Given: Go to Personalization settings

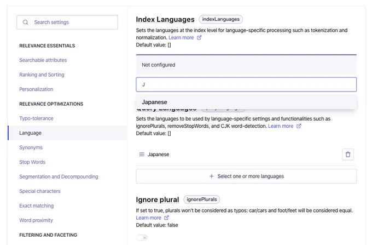Looking at the screenshot, I should 36,89.
